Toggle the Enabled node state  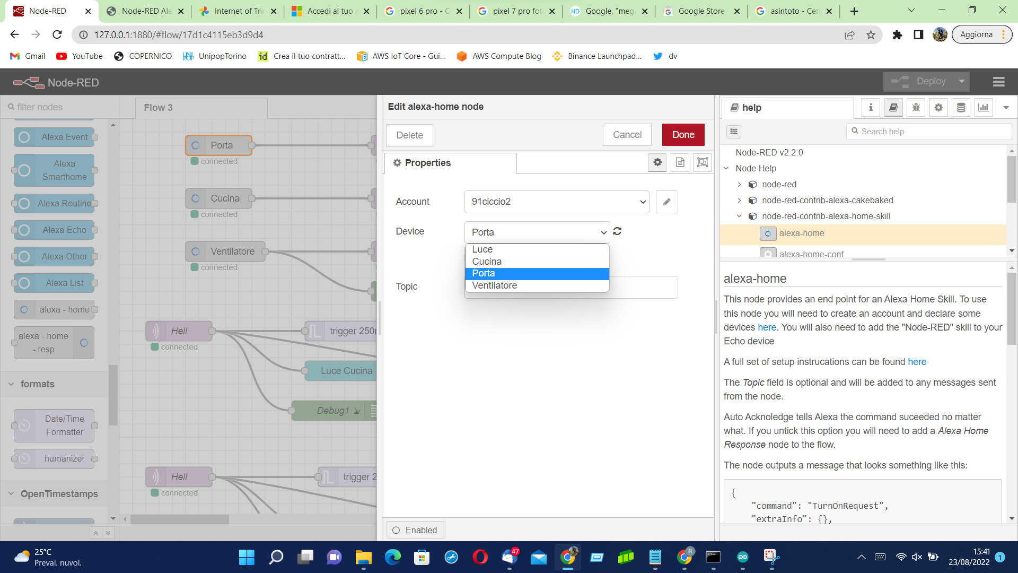point(415,530)
